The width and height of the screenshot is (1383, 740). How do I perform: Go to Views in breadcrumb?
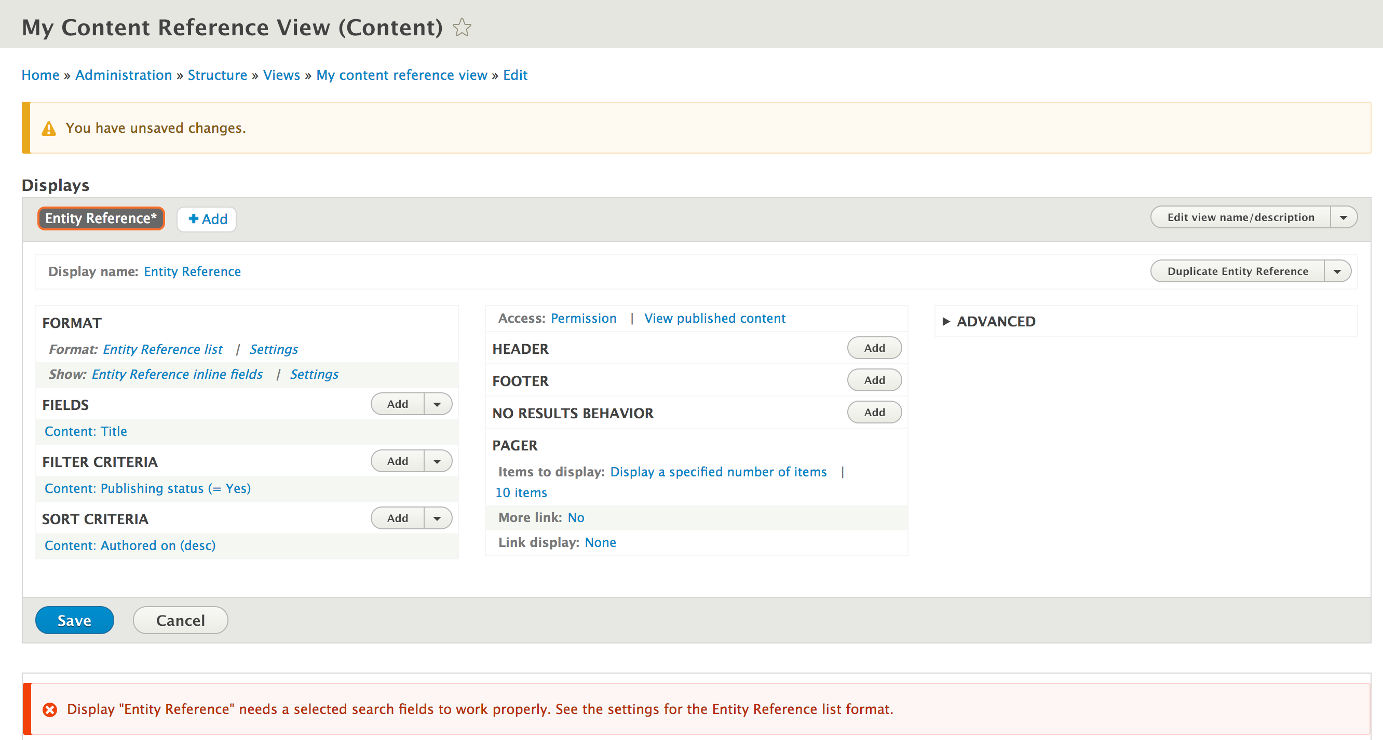(x=281, y=75)
